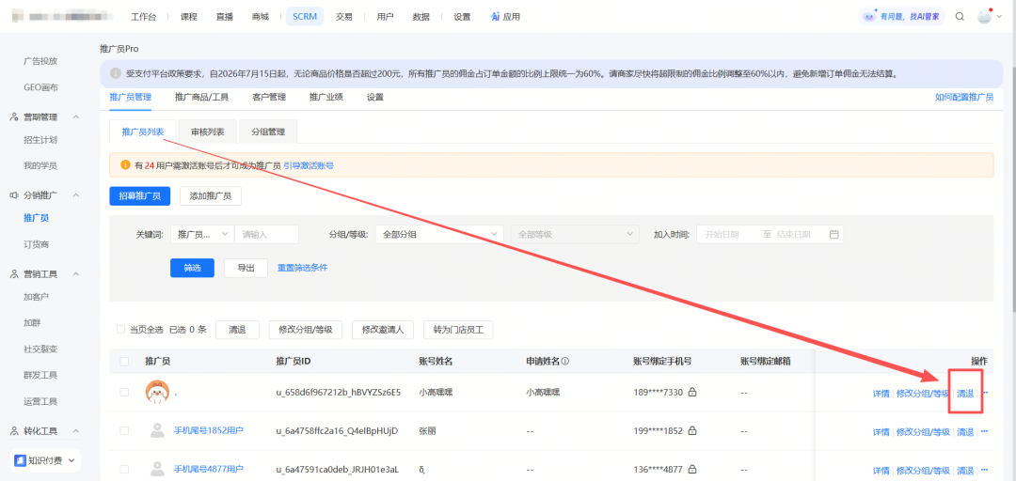Collapse the 营销工具 sidebar section
The width and height of the screenshot is (1016, 481).
coord(76,273)
